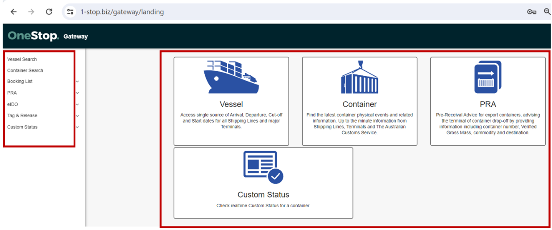Open Vessel Search in sidebar
Image resolution: width=552 pixels, height=230 pixels.
22,59
